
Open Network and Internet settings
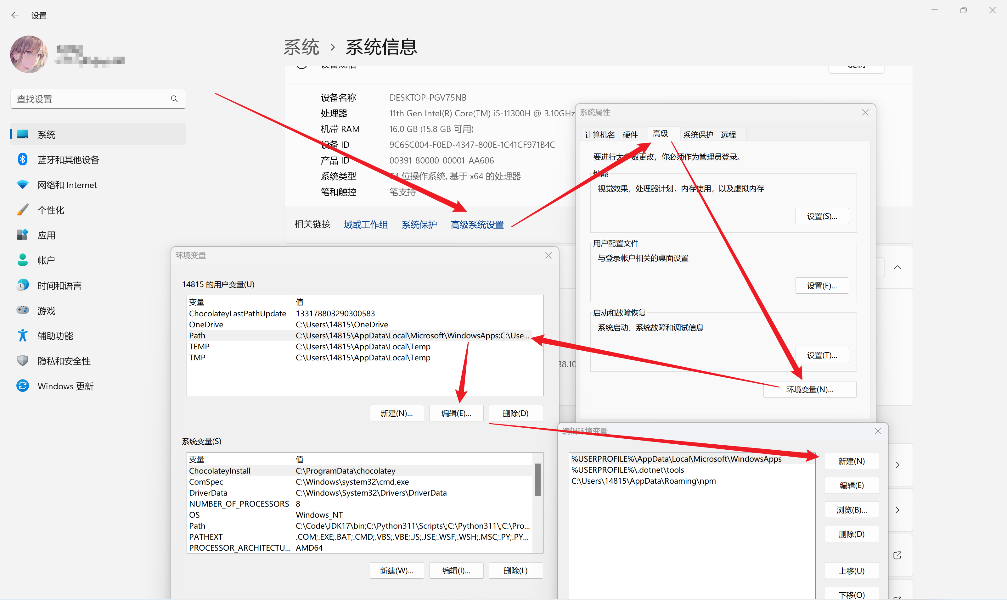(67, 185)
